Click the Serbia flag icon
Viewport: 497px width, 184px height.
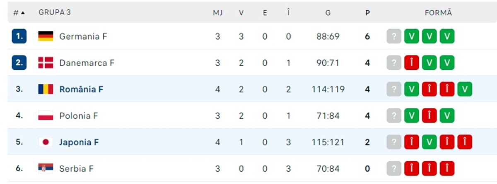46,168
